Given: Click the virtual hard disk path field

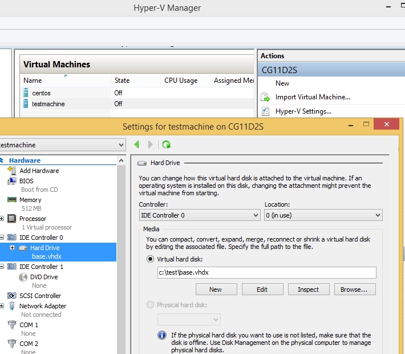Looking at the screenshot, I should tap(266, 272).
